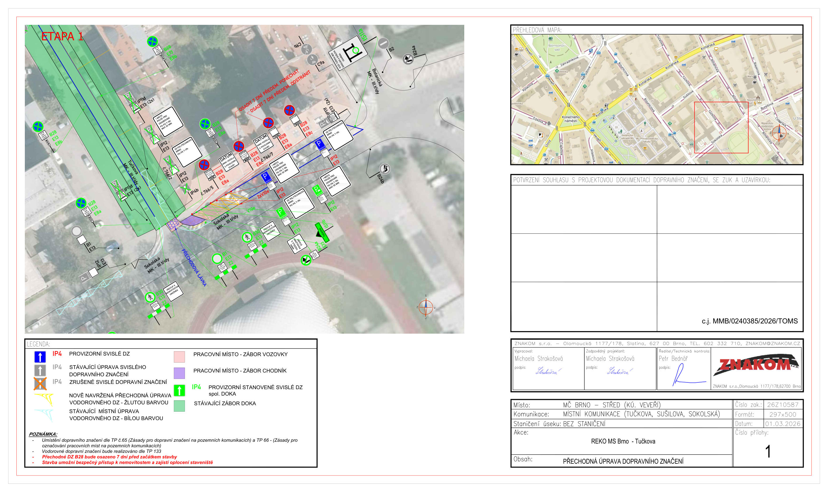This screenshot has width=828, height=492.
Task: Click the gray IP11f parking sign
Action: click(323, 124)
